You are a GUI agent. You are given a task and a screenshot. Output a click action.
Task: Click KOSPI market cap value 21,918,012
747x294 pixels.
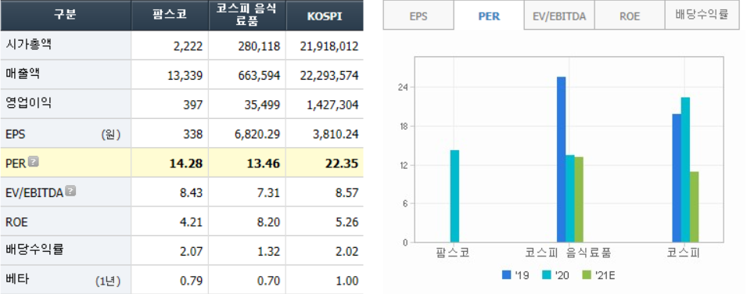[329, 46]
